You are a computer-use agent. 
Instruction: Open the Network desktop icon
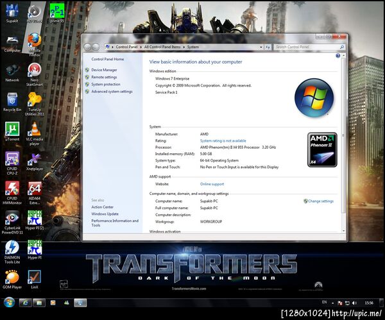click(x=12, y=73)
